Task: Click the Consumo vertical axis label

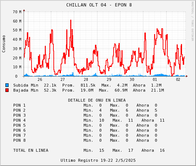Action: pos(4,44)
